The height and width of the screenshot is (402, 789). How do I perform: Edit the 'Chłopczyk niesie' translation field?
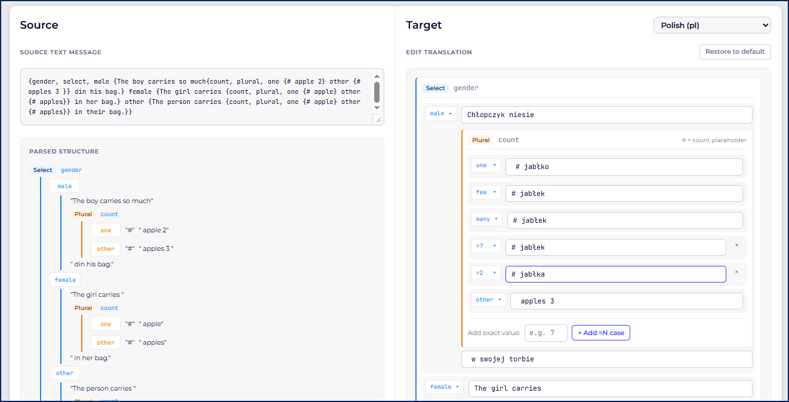click(x=607, y=115)
